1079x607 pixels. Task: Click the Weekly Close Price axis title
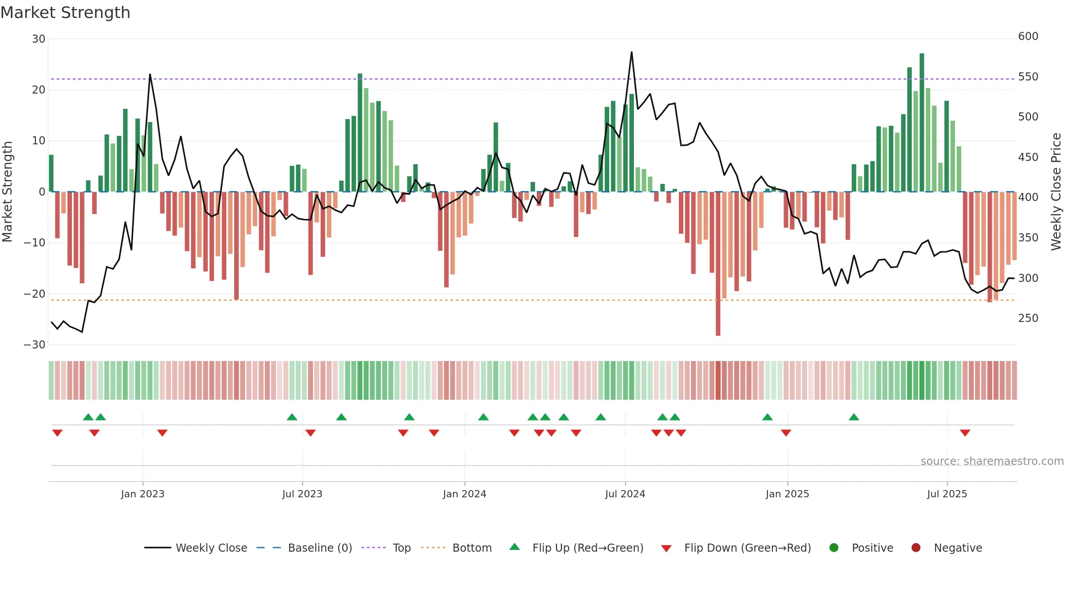point(1056,192)
